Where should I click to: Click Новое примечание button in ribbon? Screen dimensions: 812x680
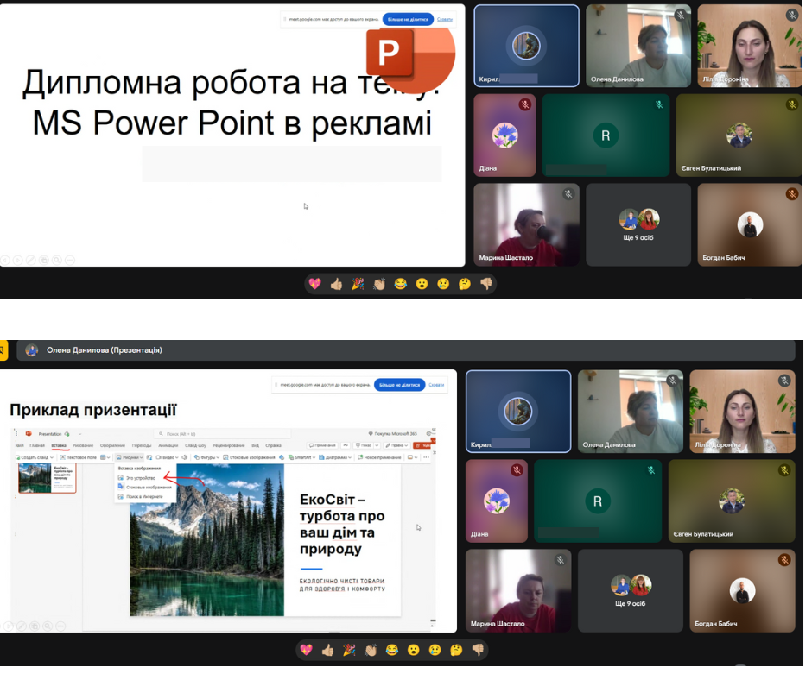(379, 457)
